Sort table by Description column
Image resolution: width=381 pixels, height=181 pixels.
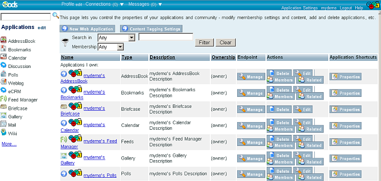coord(162,57)
